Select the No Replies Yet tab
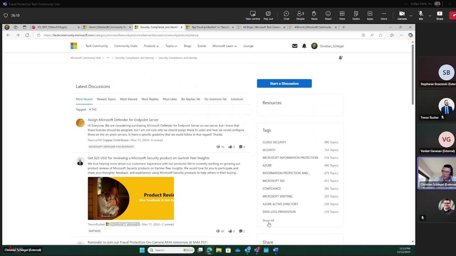This screenshot has width=456, height=256. click(x=191, y=99)
